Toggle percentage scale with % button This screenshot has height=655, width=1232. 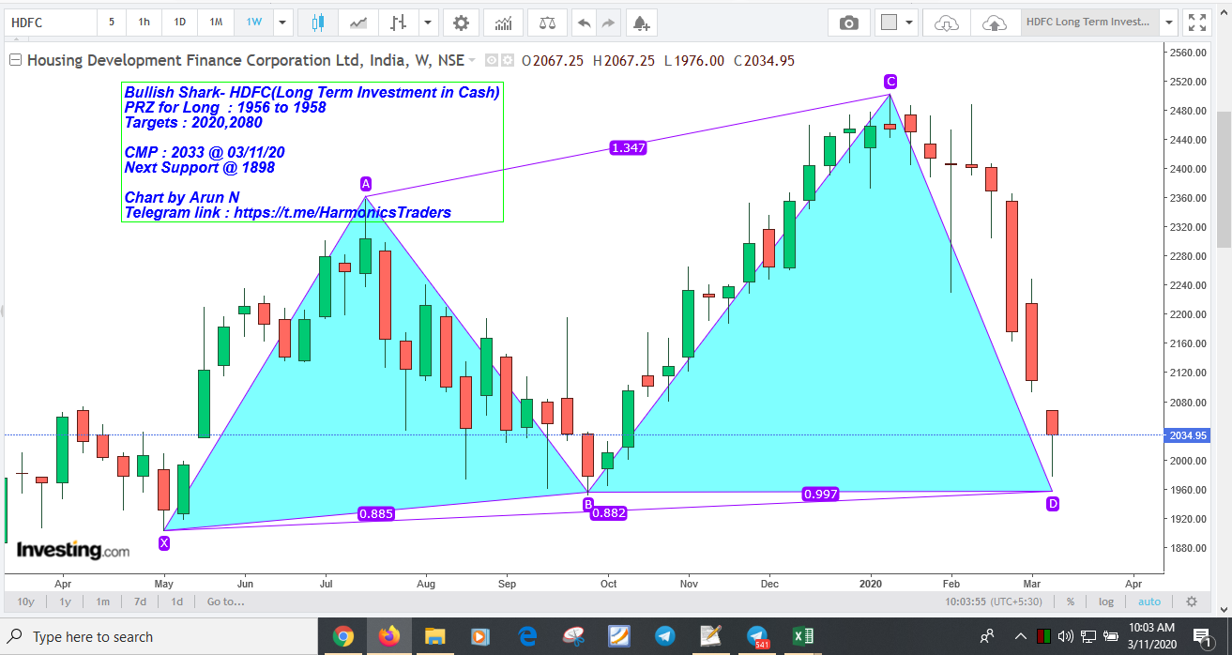pyautogui.click(x=1070, y=602)
